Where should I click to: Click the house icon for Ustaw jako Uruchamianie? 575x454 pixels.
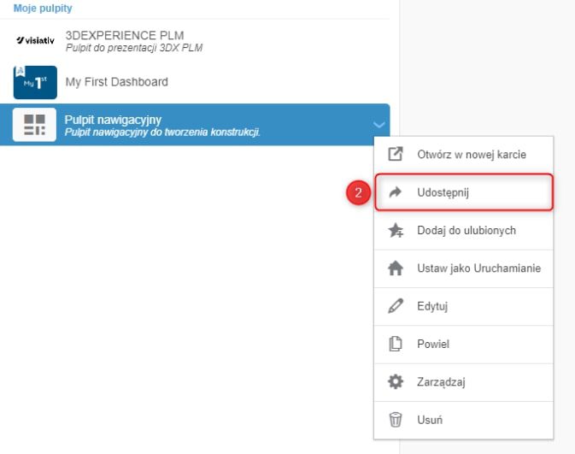coord(396,268)
